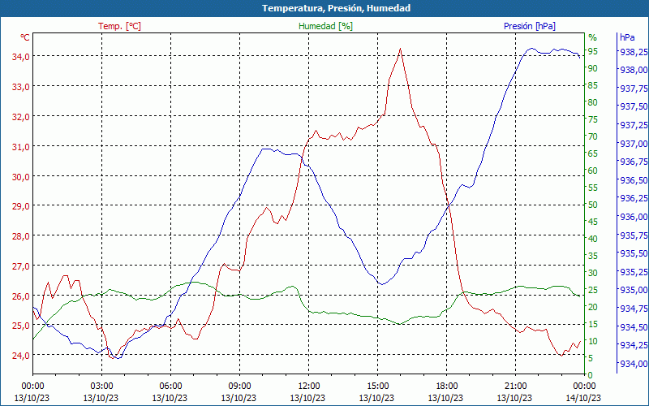
Task: Click the 32,0 temperature axis value
Action: (x=21, y=117)
